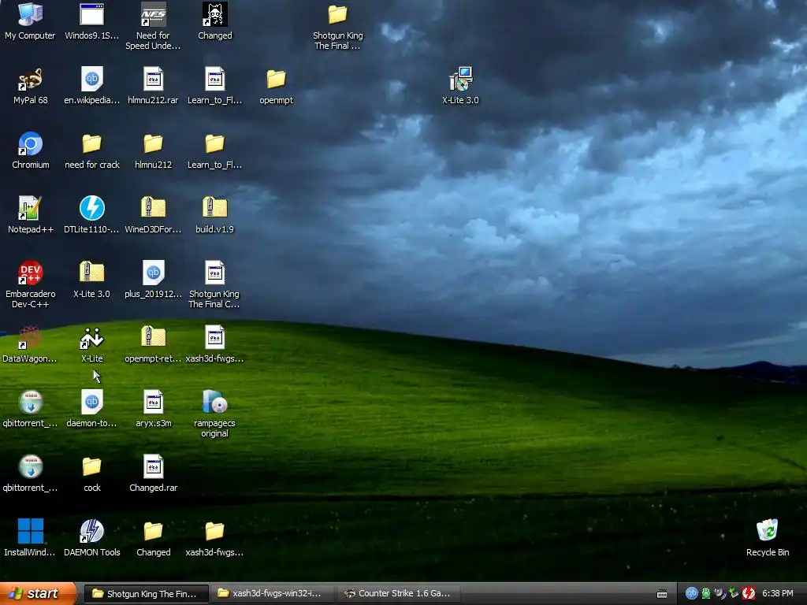Click the 6:38 PM system clock
807x605 pixels.
[778, 593]
